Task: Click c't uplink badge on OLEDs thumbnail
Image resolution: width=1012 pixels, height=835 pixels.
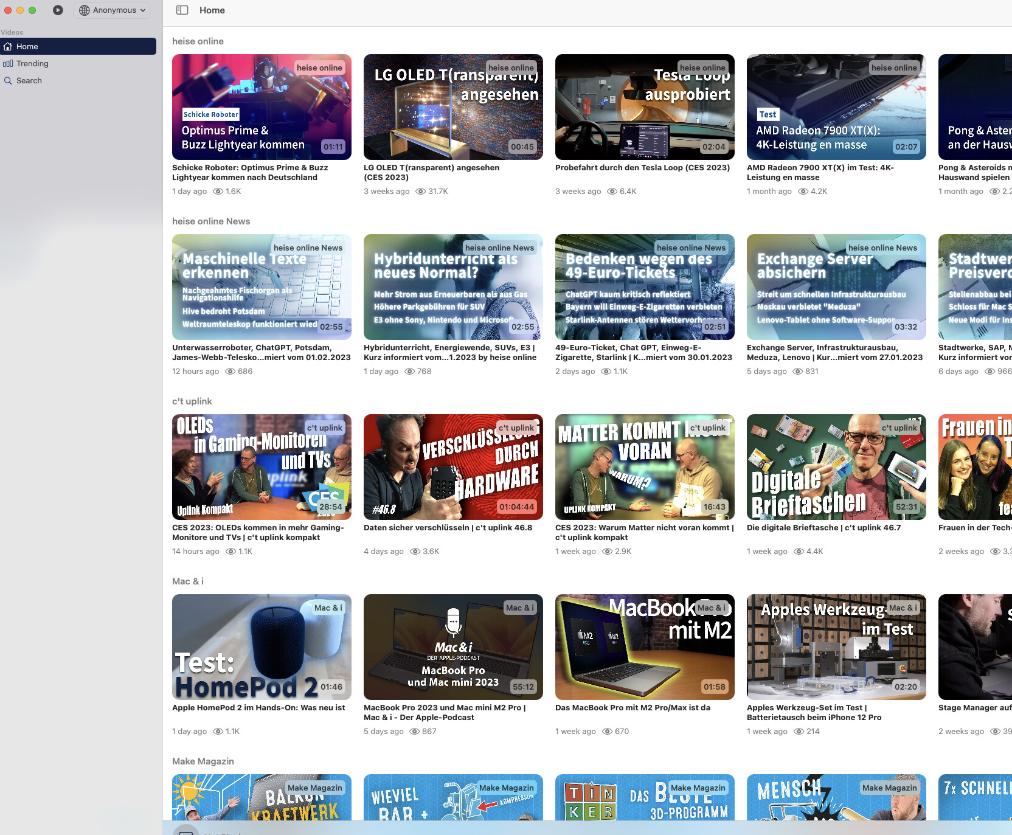Action: coord(324,428)
